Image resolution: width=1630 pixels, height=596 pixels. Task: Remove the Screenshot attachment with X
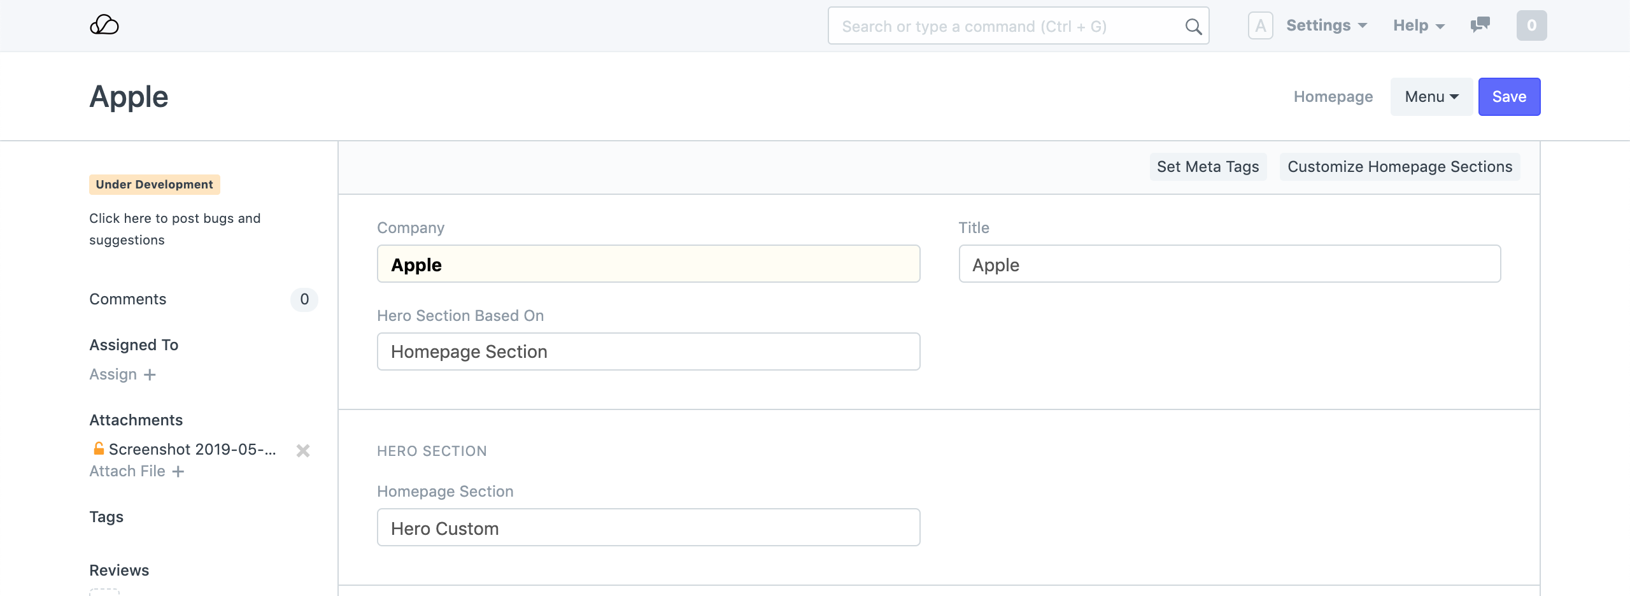pos(303,451)
